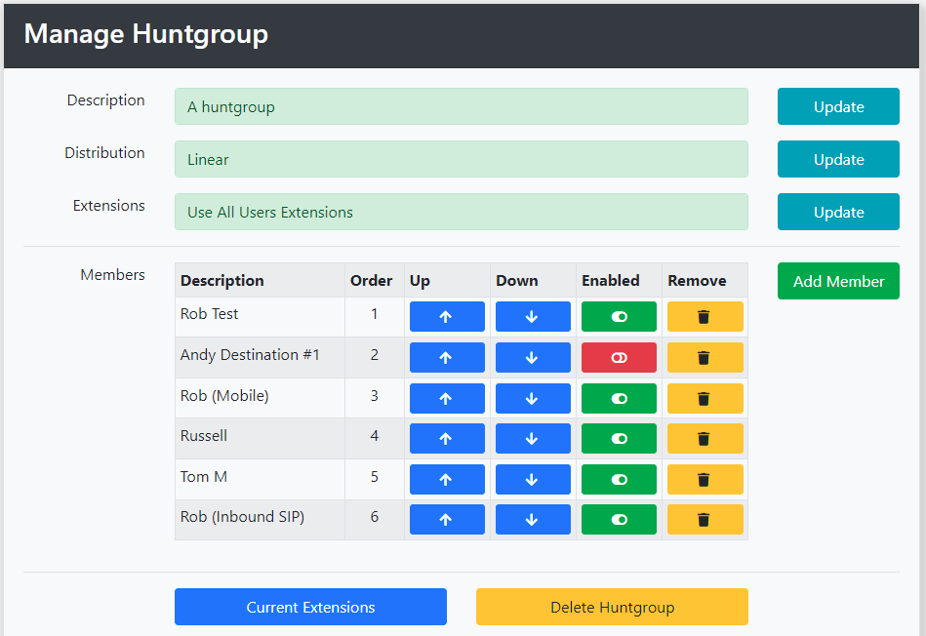Update the huntgroup Description
This screenshot has height=636, width=926.
838,106
